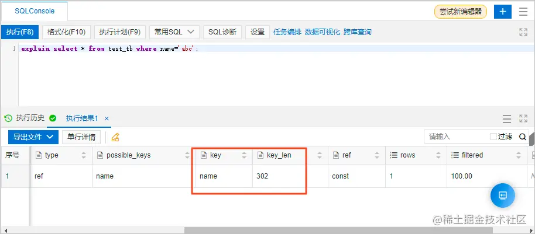Click the search magnifier icon in filter box
The image size is (535, 234).
pos(522,137)
